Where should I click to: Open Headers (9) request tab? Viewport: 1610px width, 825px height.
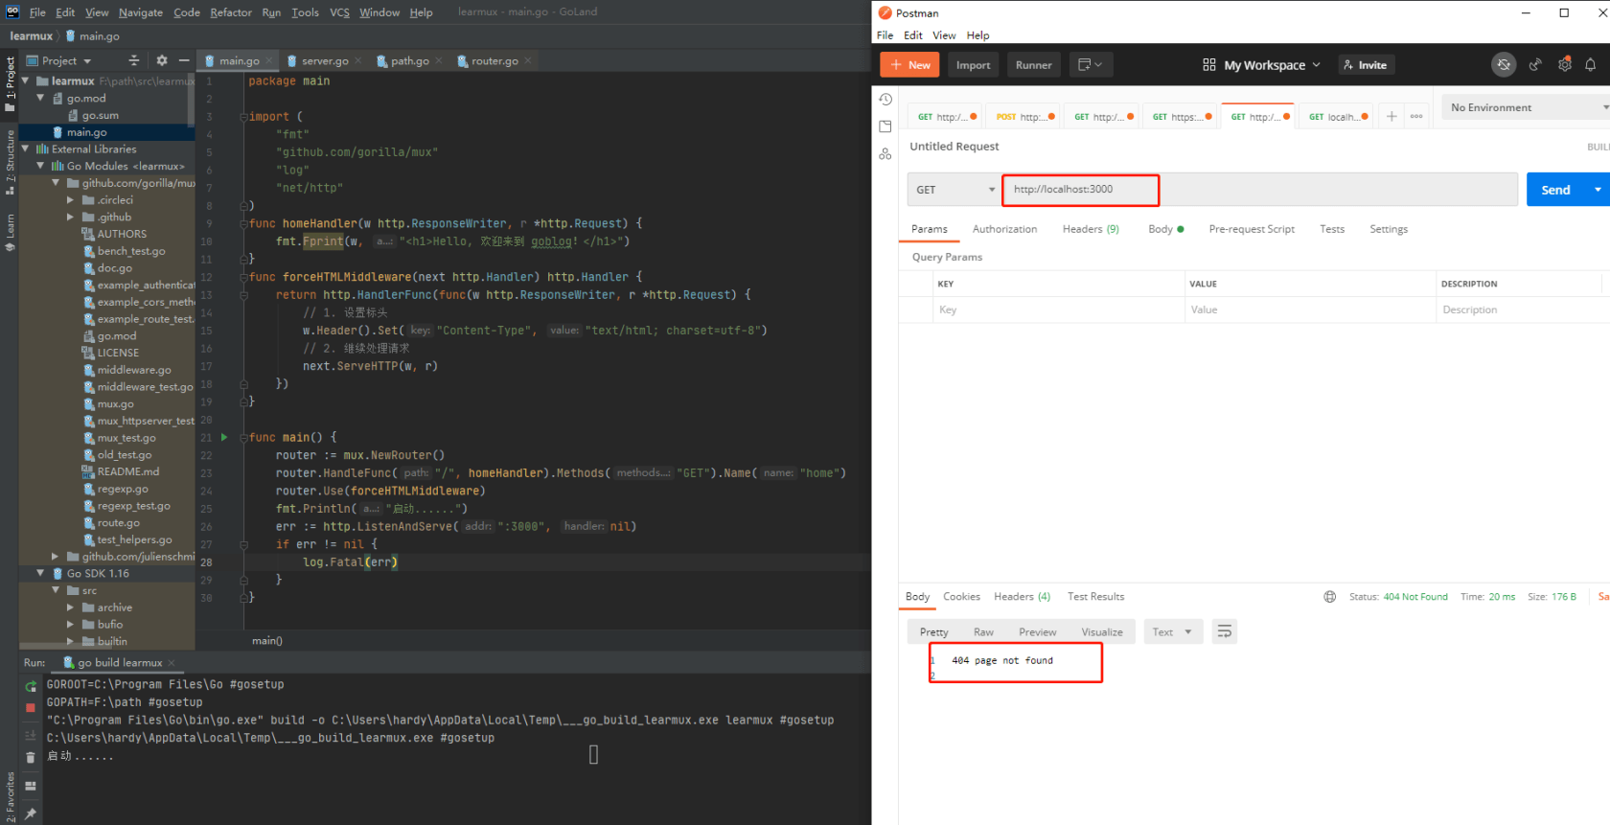[x=1091, y=229]
